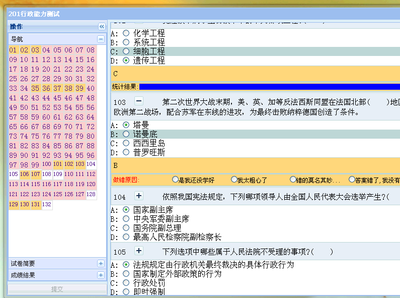Go to question 96 in navigation

click(x=91, y=155)
